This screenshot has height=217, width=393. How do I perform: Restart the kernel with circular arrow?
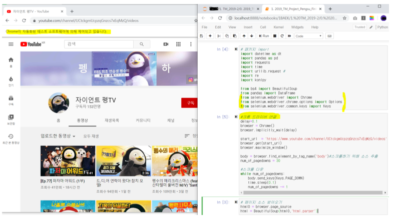pos(282,36)
